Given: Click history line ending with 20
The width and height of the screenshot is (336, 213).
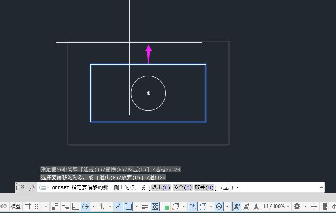Looking at the screenshot, I should pyautogui.click(x=110, y=170).
